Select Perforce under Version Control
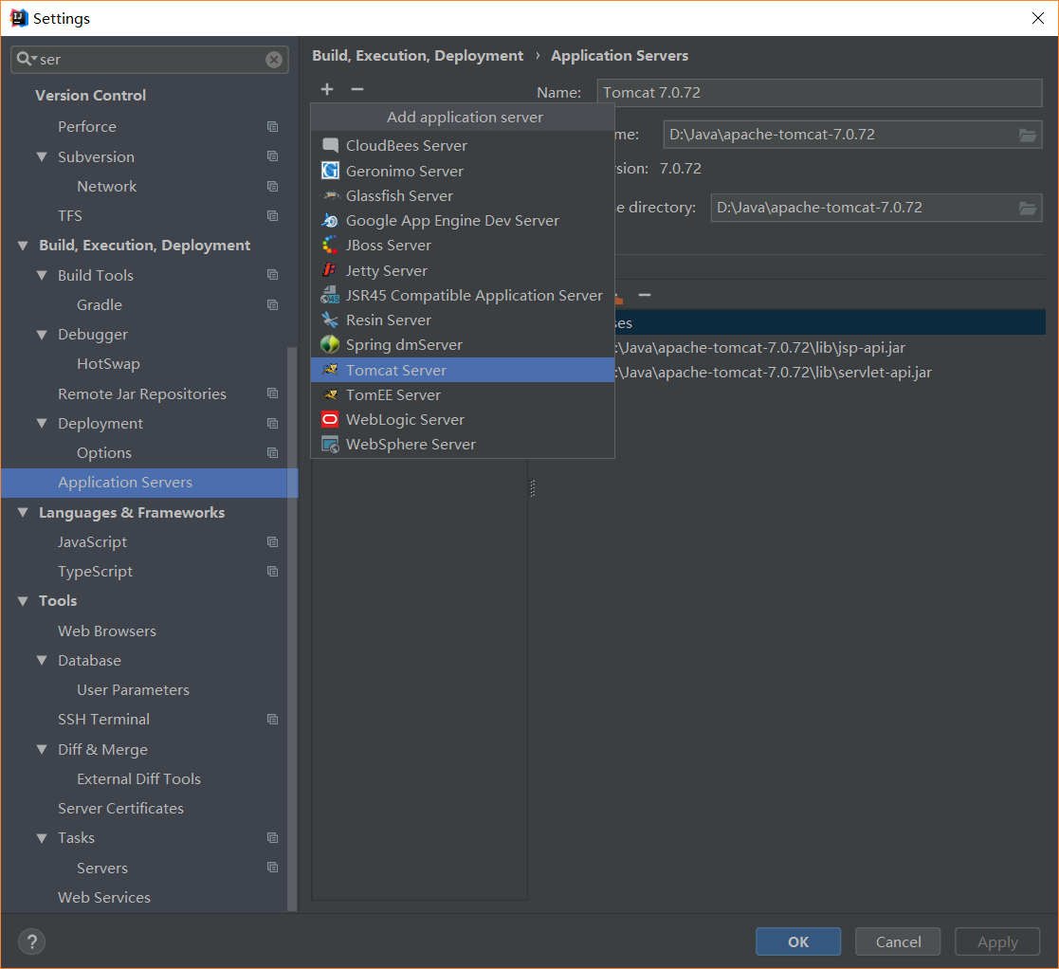This screenshot has height=969, width=1059. (x=87, y=127)
